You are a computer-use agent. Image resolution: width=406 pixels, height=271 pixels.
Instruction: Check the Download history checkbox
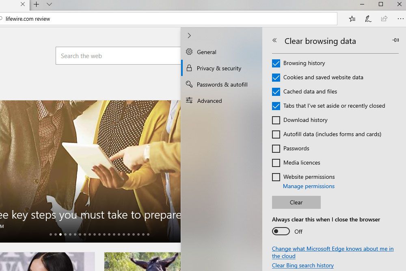click(x=276, y=120)
